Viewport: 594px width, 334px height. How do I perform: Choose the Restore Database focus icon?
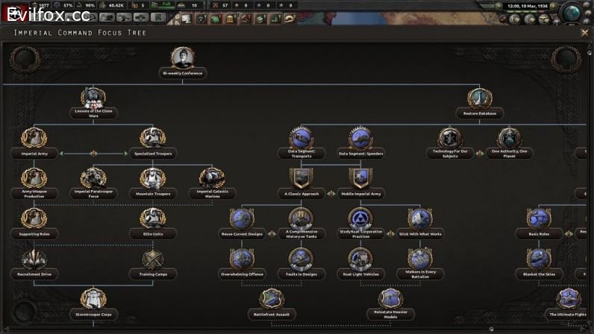(x=479, y=98)
